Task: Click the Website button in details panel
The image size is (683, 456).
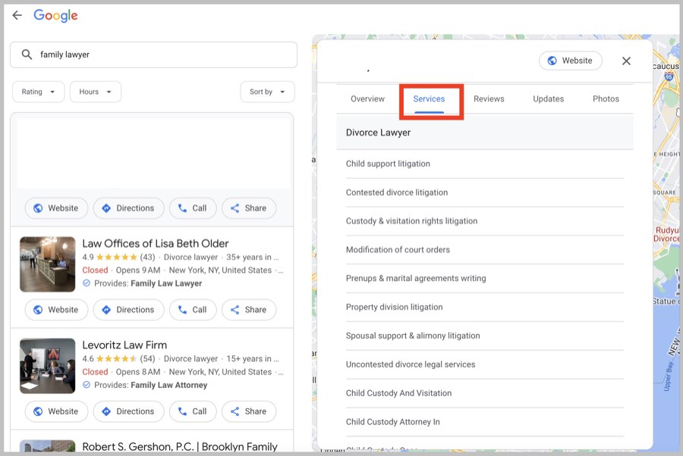Action: pos(570,61)
